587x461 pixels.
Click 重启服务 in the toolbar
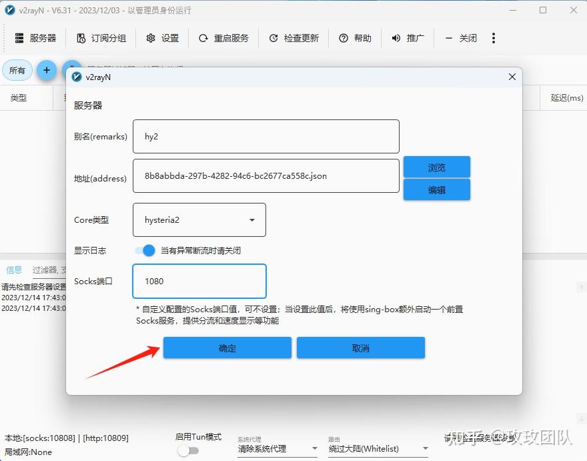pos(224,38)
